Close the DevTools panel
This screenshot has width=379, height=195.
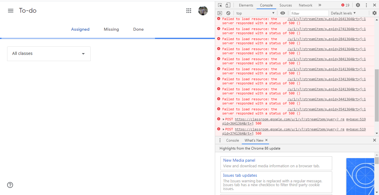[375, 5]
